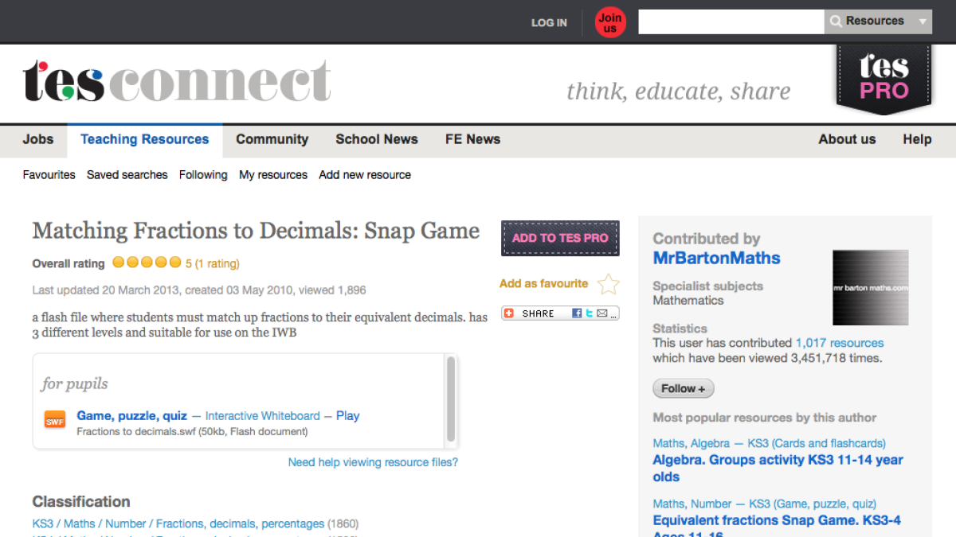This screenshot has width=956, height=537.
Task: Click the magnifying glass search icon
Action: 836,21
